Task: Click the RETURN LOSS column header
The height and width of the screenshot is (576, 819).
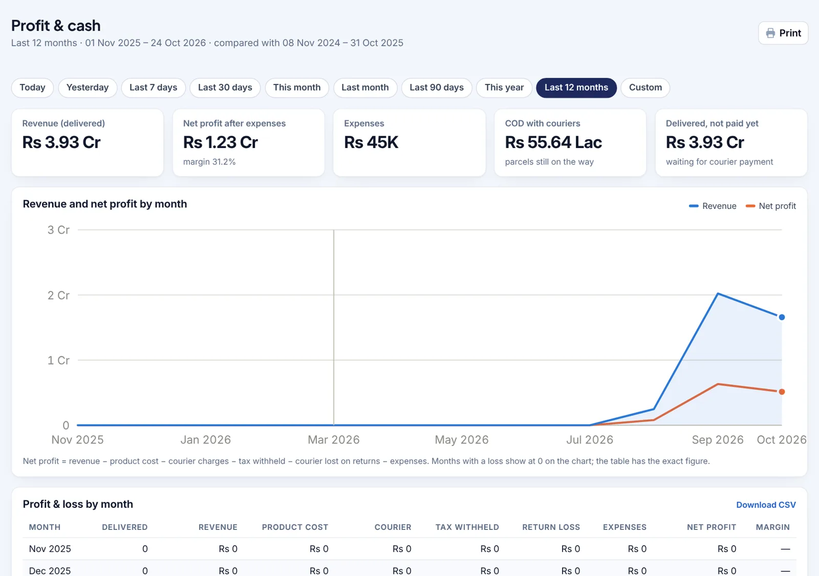Action: (x=551, y=527)
